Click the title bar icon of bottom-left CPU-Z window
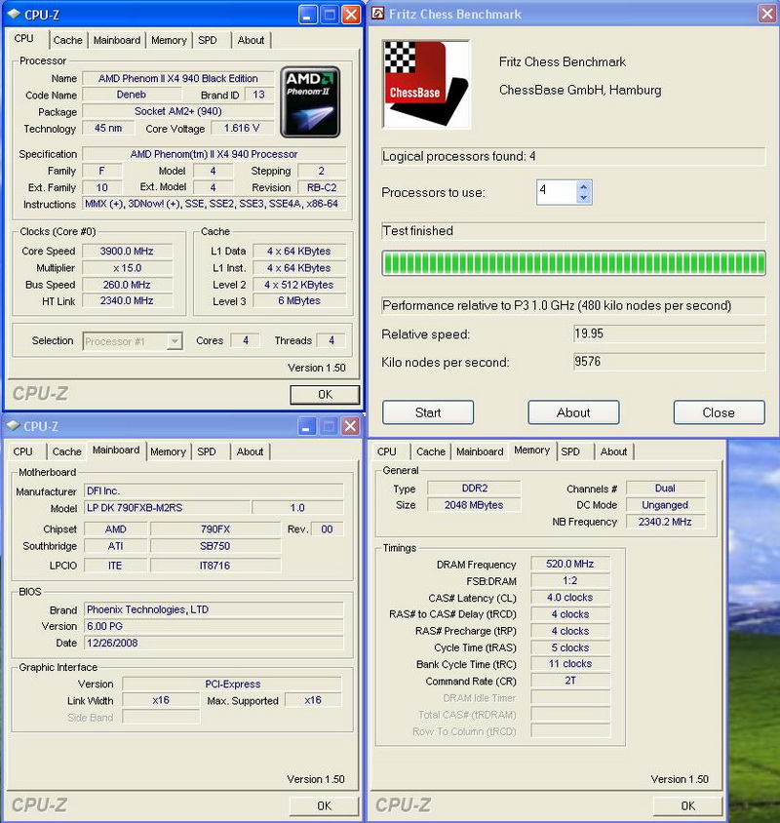The width and height of the screenshot is (780, 823). coord(14,426)
